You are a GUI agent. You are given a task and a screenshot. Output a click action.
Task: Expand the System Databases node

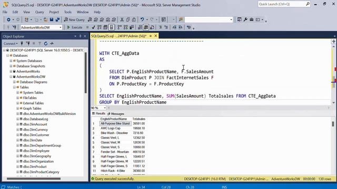tap(11, 61)
